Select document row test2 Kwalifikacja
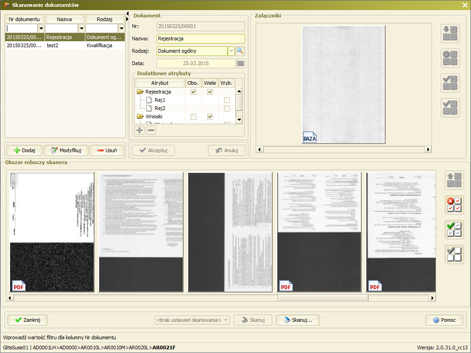471x353 pixels. point(65,45)
